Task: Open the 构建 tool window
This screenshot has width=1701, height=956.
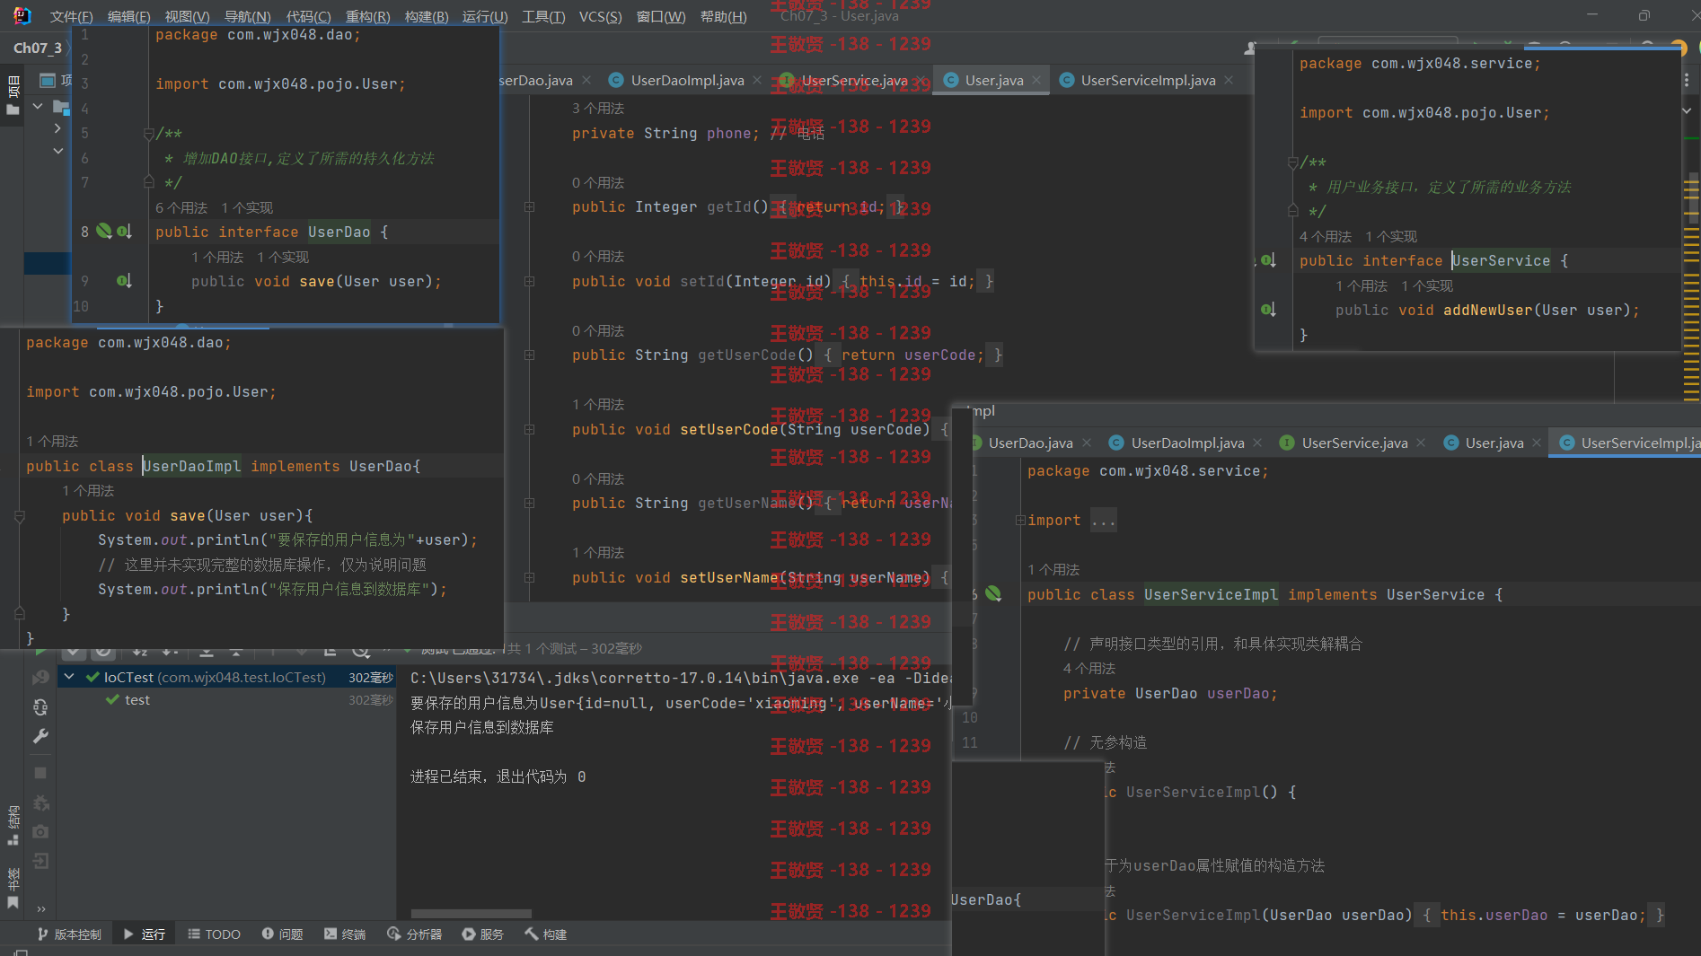Action: click(546, 934)
